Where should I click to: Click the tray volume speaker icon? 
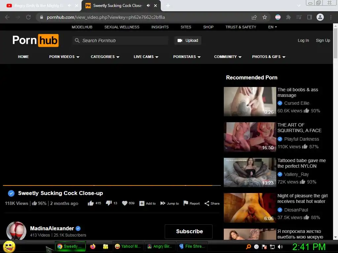click(280, 247)
